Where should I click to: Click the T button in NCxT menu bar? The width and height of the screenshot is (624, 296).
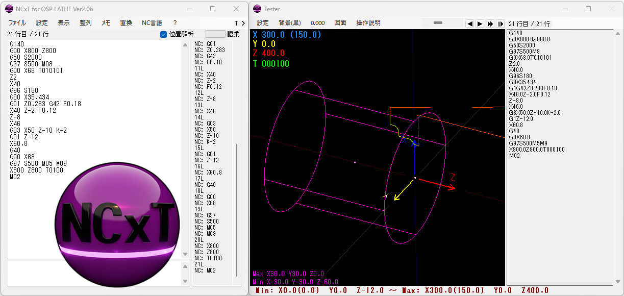coord(236,23)
